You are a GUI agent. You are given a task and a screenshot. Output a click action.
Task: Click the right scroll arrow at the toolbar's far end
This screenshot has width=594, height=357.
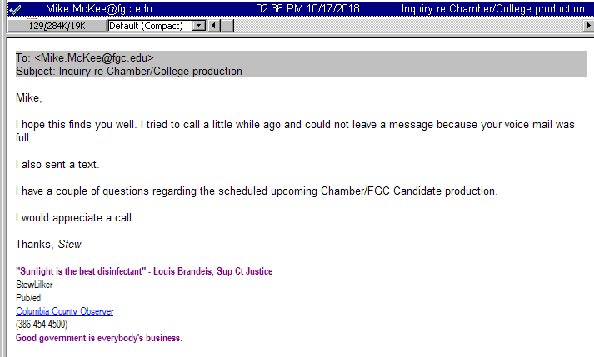pyautogui.click(x=589, y=26)
